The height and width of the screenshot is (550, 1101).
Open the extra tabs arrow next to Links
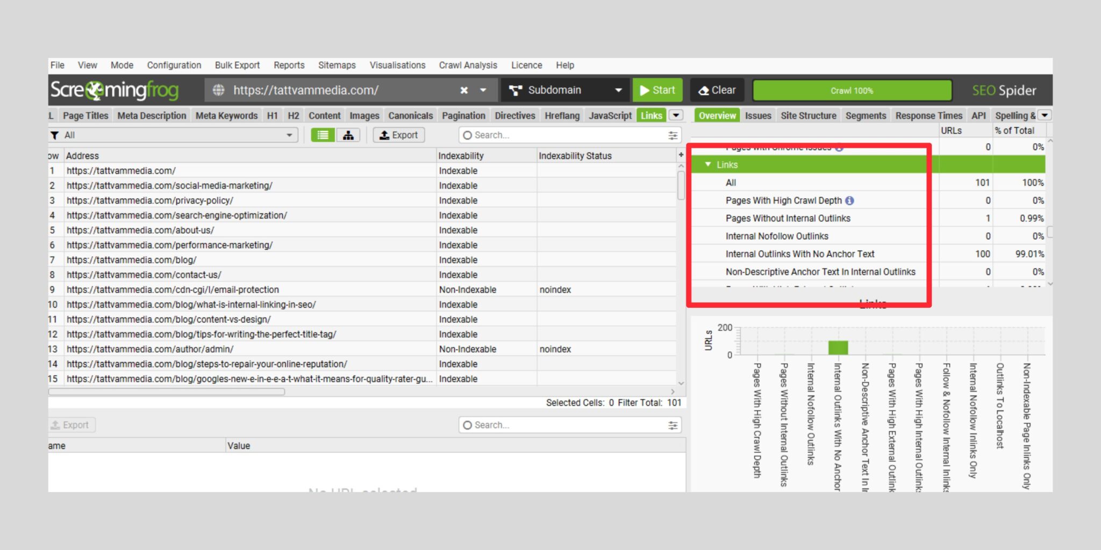(676, 115)
